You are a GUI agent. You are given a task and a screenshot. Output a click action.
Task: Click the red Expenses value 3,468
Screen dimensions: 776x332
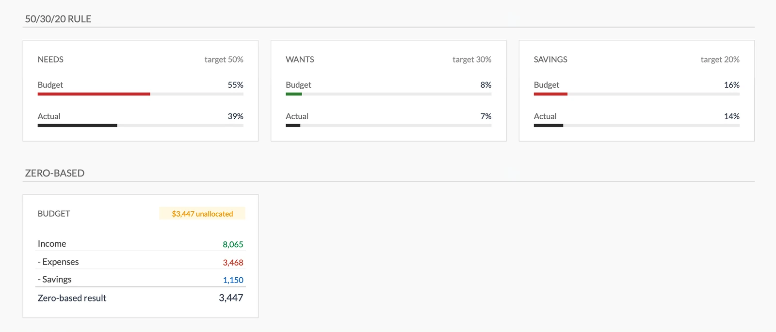pos(233,262)
